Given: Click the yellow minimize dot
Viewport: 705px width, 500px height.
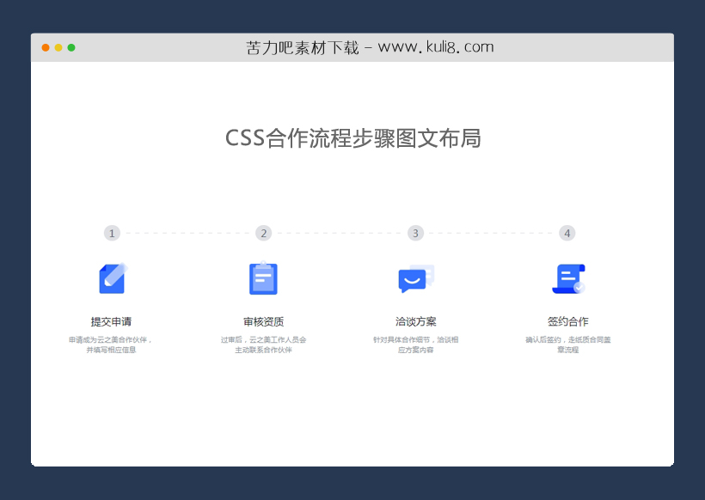Looking at the screenshot, I should pyautogui.click(x=58, y=48).
